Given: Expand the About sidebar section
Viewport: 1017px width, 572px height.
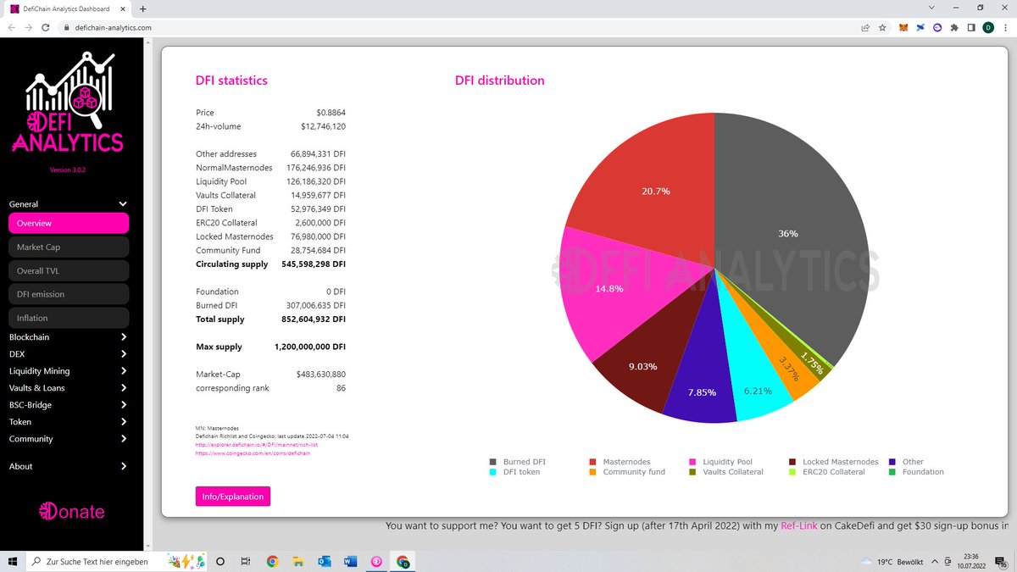Looking at the screenshot, I should [x=68, y=466].
